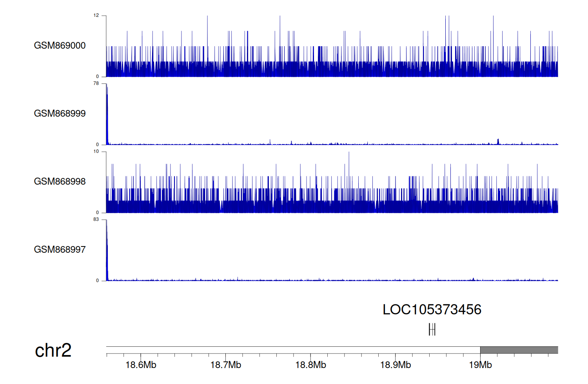The height and width of the screenshot is (384, 588).
Task: Click the tall left peak in GSM868997 track
Action: [x=107, y=251]
